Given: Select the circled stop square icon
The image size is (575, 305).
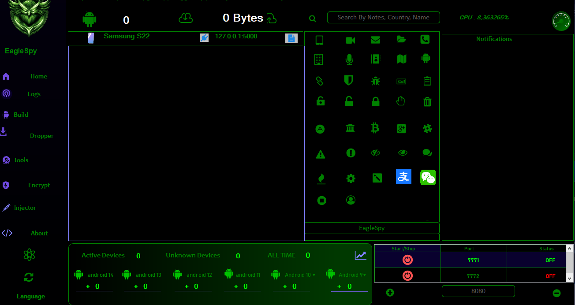Looking at the screenshot, I should 321,201.
